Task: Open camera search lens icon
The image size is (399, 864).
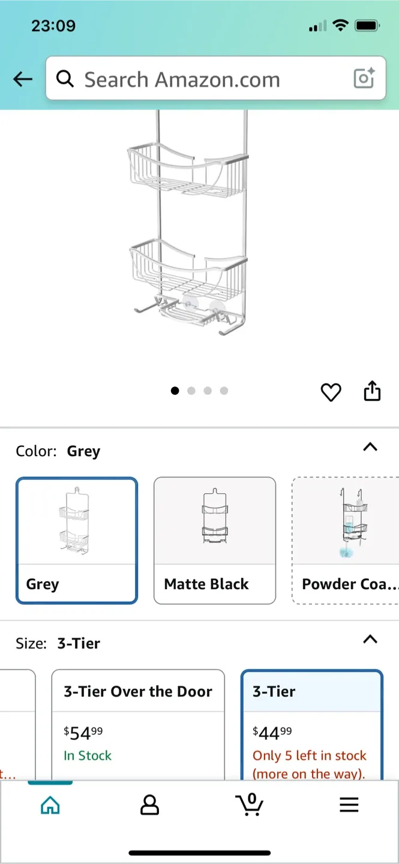Action: [x=364, y=79]
